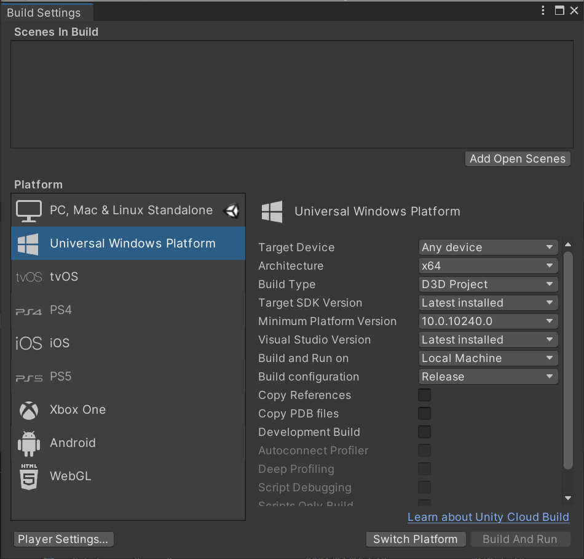Screen dimensions: 584x559
Task: Open the Target Device dropdown
Action: point(488,247)
